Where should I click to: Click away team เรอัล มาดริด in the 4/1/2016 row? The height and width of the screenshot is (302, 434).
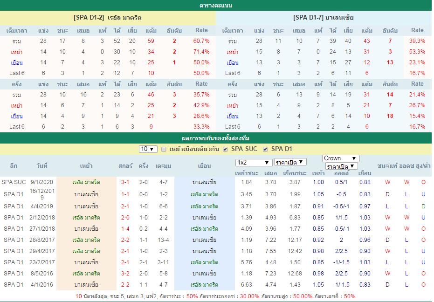(x=204, y=285)
